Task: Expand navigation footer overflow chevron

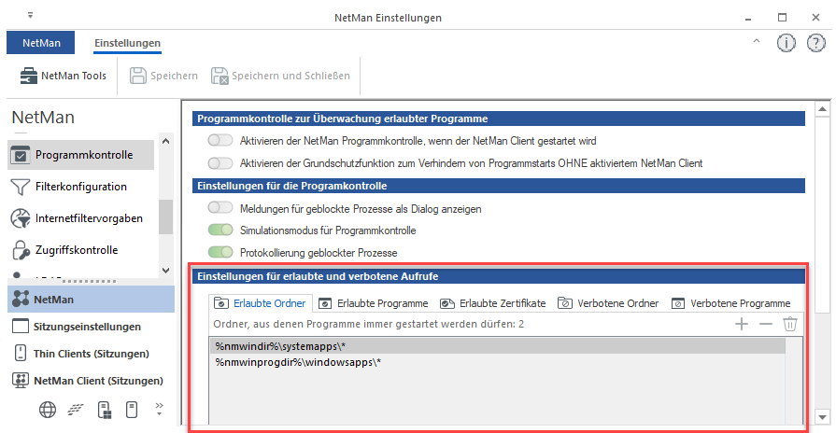Action: pos(159,409)
